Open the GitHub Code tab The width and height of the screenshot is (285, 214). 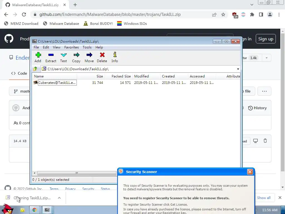pyautogui.click(x=19, y=73)
